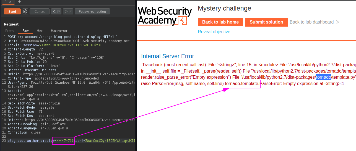Click the POST request line in editor
The width and height of the screenshot is (356, 151).
(63, 37)
